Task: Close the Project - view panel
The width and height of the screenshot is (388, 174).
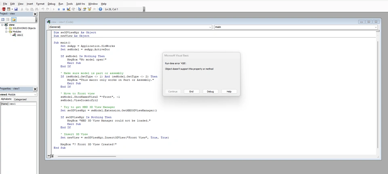Action: coord(35,14)
